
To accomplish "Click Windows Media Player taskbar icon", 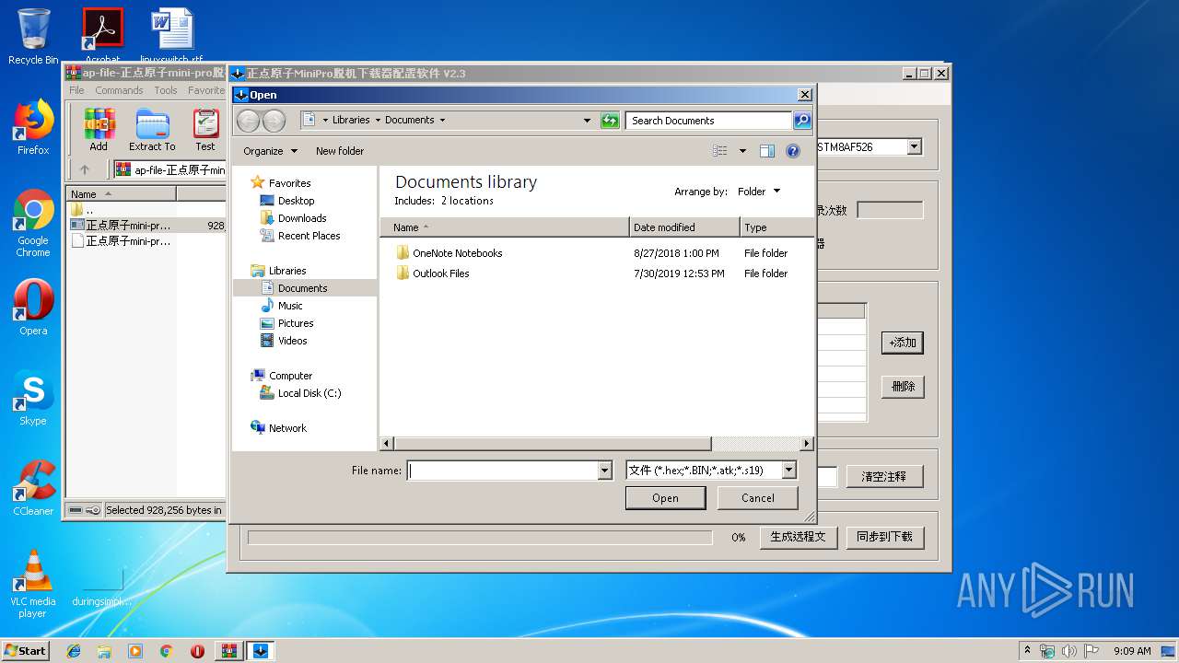I will point(135,651).
